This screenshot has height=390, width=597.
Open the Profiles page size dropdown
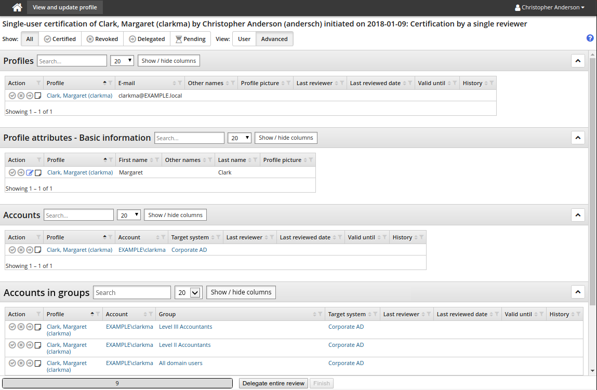click(x=122, y=61)
